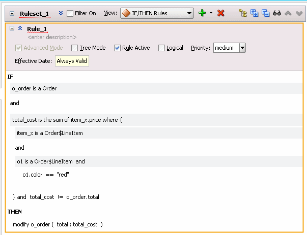Screen dimensions: 307x235
Task: Uncheck the Rule Active checkbox
Action: (117, 48)
